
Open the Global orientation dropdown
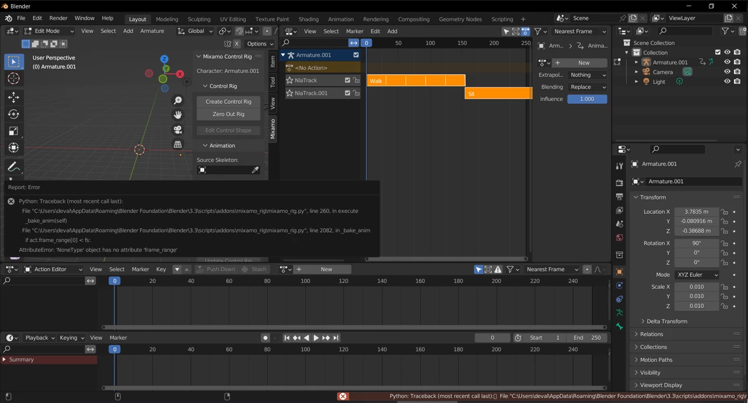pyautogui.click(x=195, y=31)
